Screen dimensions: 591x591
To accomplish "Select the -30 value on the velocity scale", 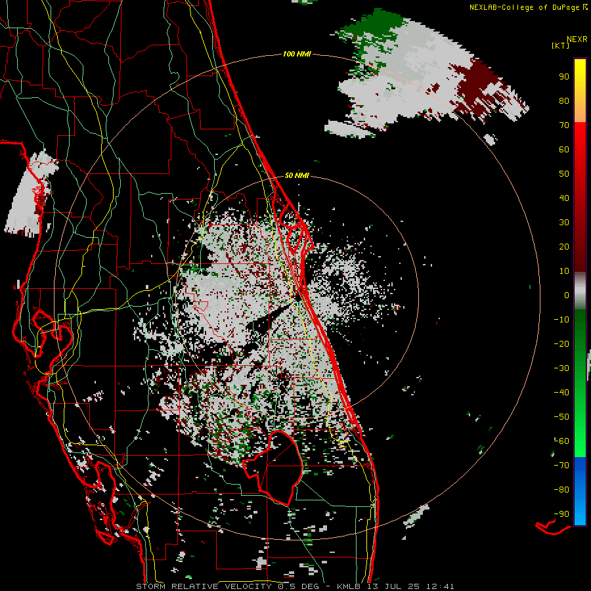I will click(561, 368).
